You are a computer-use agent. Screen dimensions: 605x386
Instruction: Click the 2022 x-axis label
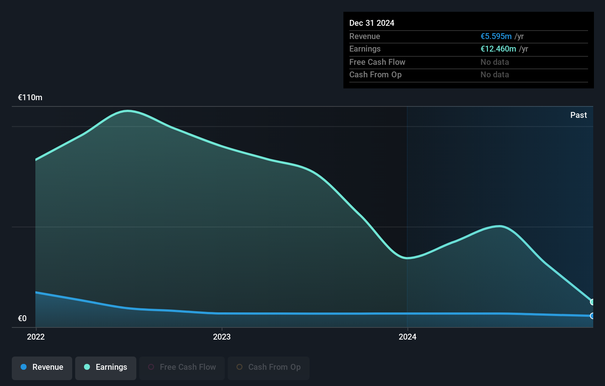[36, 337]
